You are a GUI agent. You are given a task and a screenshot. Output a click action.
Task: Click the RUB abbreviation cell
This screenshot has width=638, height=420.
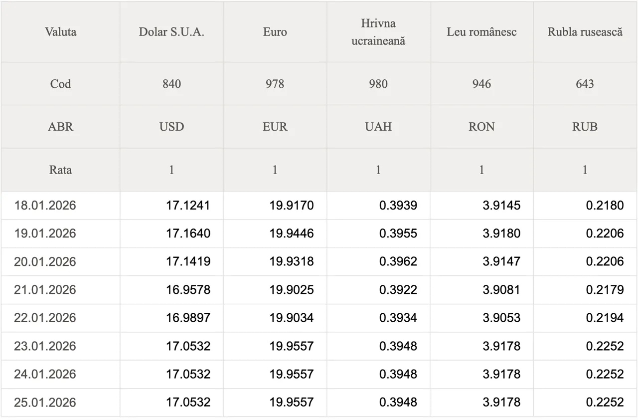tap(585, 127)
